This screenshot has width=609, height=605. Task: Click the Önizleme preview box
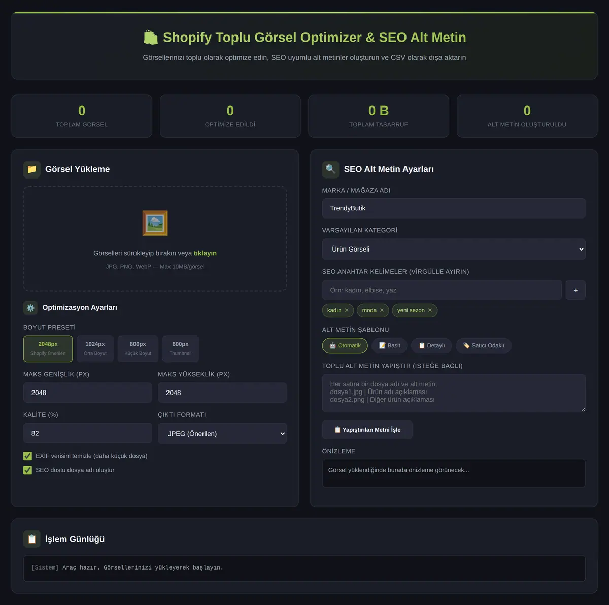(x=454, y=473)
